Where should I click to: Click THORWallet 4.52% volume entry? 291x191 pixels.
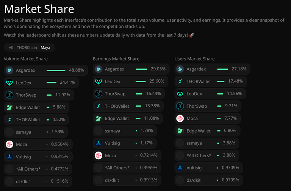click(36, 120)
